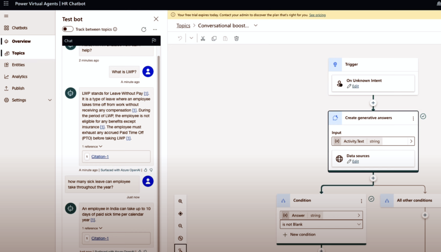
Task: Click the 'What is LWP?' message
Action: (x=124, y=72)
